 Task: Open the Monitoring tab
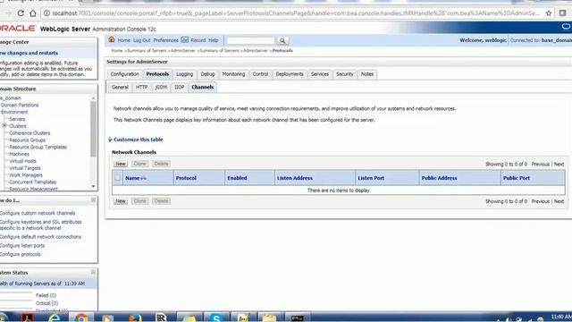234,74
